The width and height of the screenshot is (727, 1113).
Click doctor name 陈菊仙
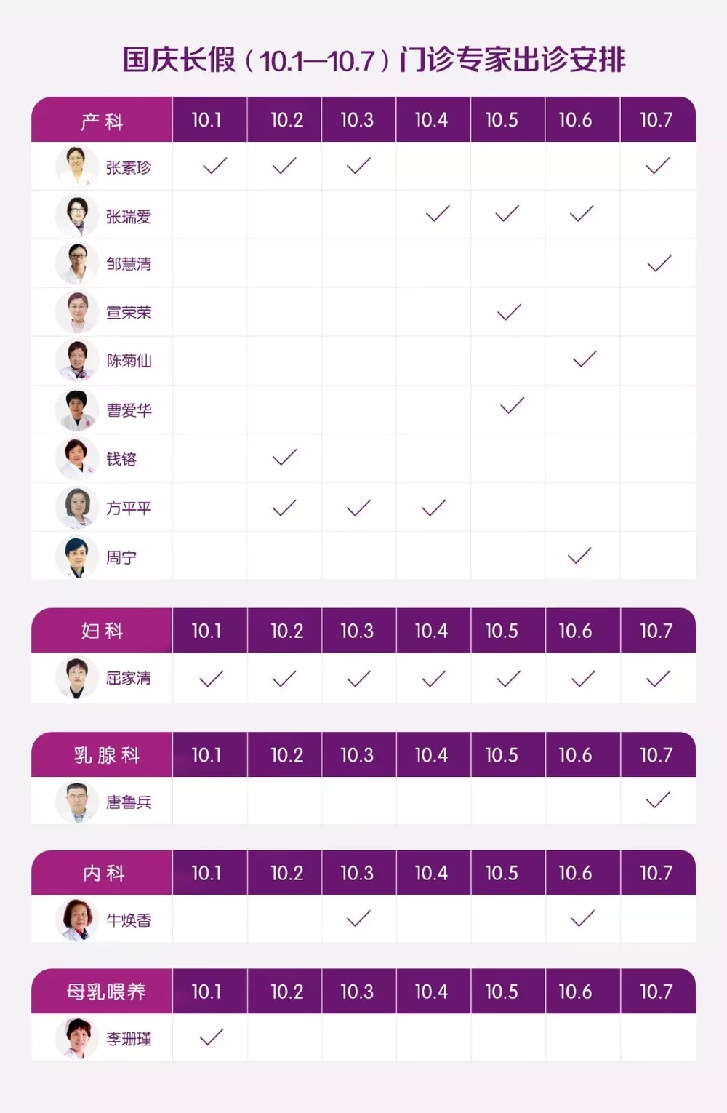129,360
